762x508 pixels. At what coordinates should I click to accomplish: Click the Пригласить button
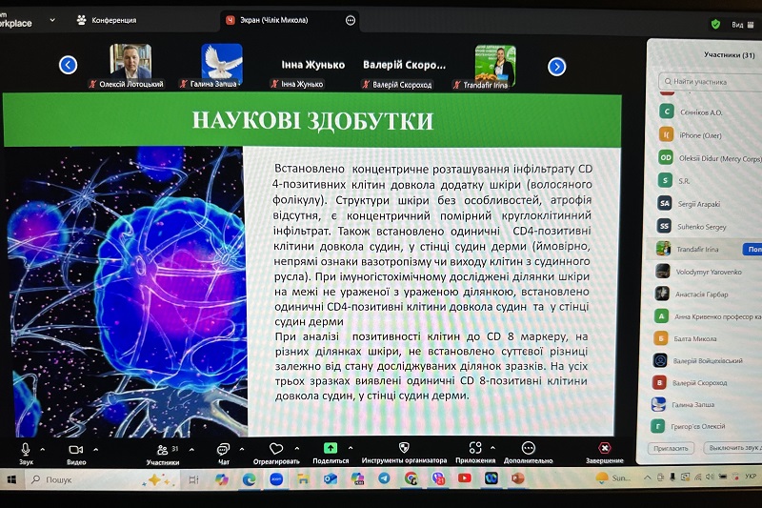click(x=672, y=447)
